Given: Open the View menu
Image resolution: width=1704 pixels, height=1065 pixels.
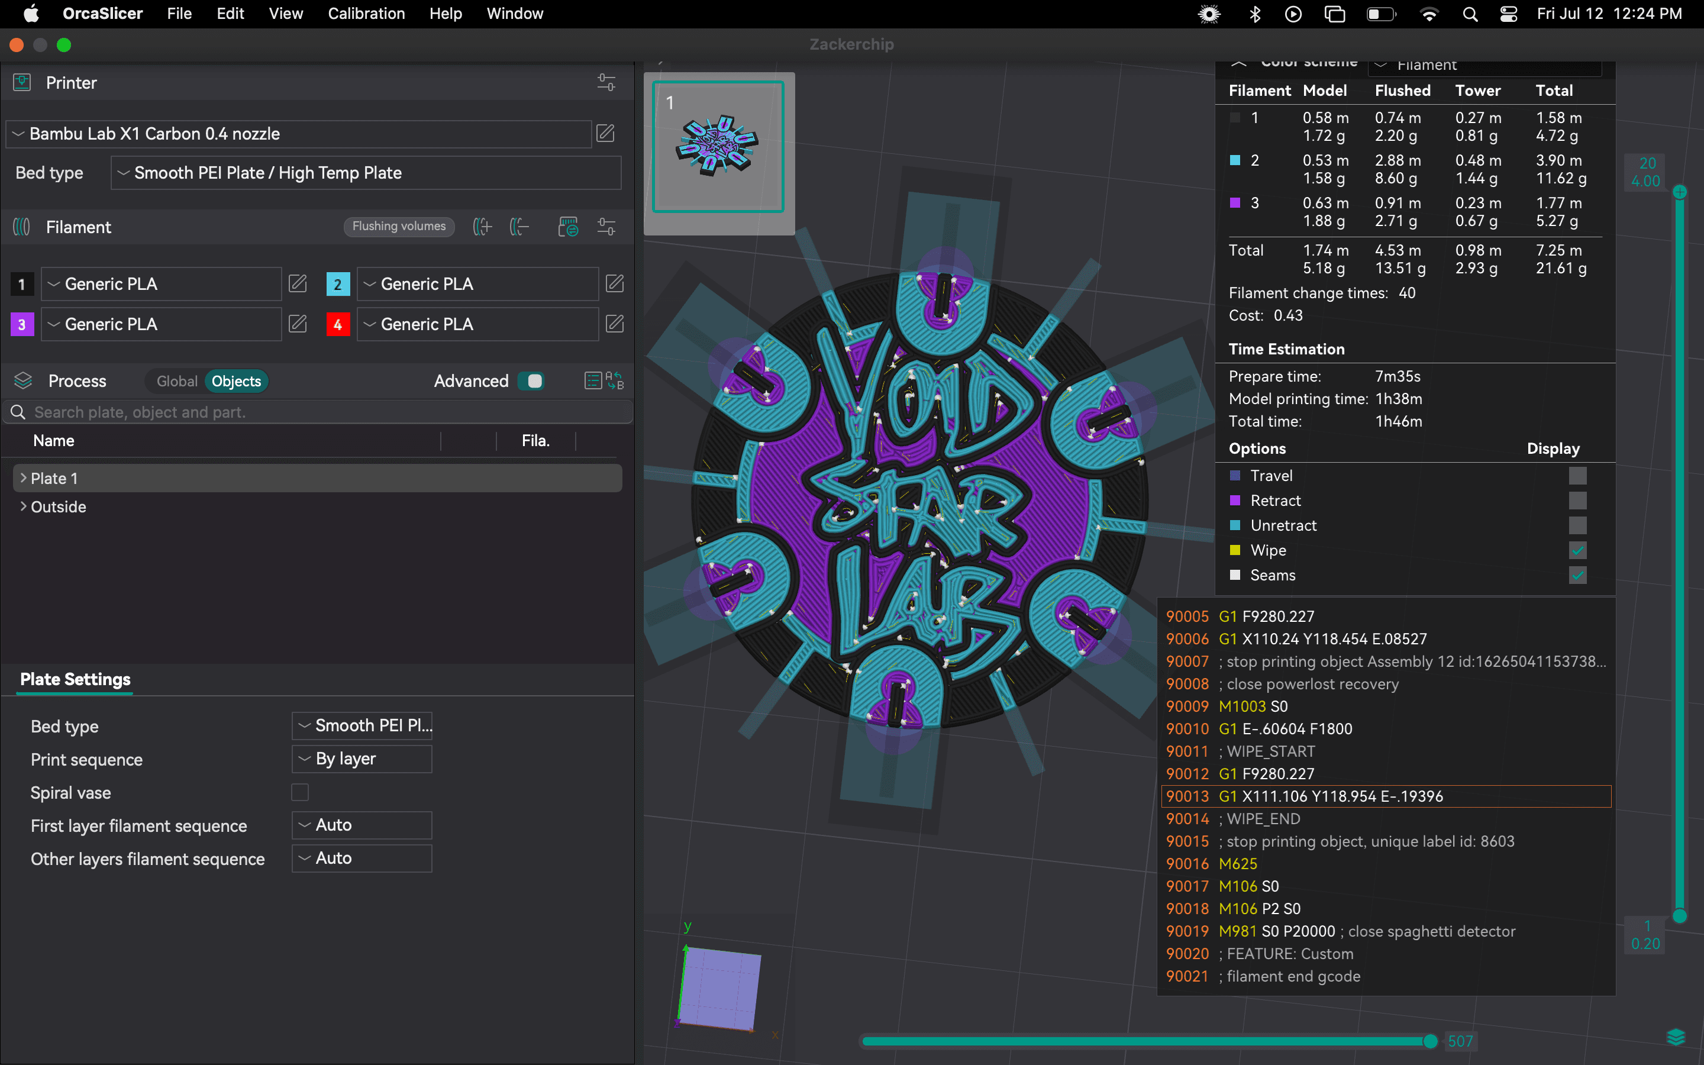Looking at the screenshot, I should coord(286,14).
